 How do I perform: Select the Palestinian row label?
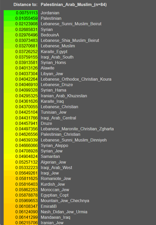coord(51,18)
